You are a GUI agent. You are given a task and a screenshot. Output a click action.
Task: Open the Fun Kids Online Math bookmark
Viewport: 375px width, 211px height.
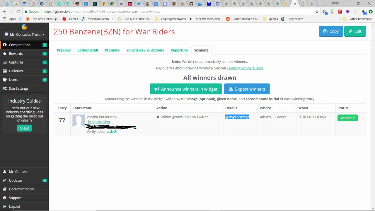coord(134,19)
